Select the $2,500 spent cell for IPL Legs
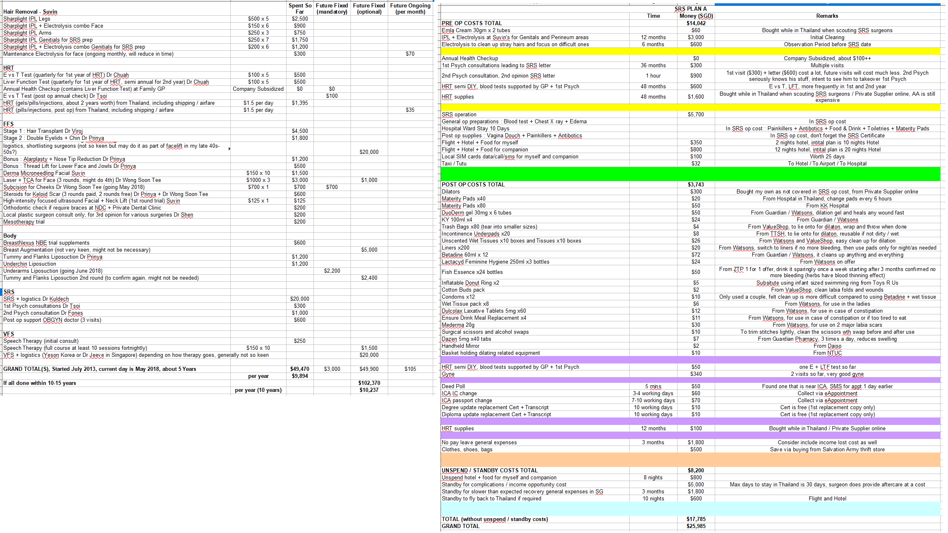The width and height of the screenshot is (948, 533). (300, 19)
